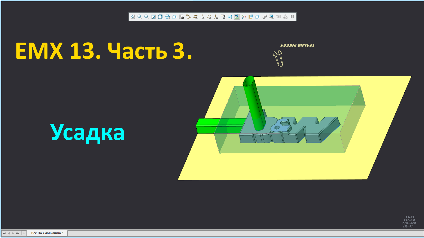Viewport: 424px width, 238px height.
Task: Switch to the 'Все По Умолчанию' tab
Action: click(x=47, y=233)
